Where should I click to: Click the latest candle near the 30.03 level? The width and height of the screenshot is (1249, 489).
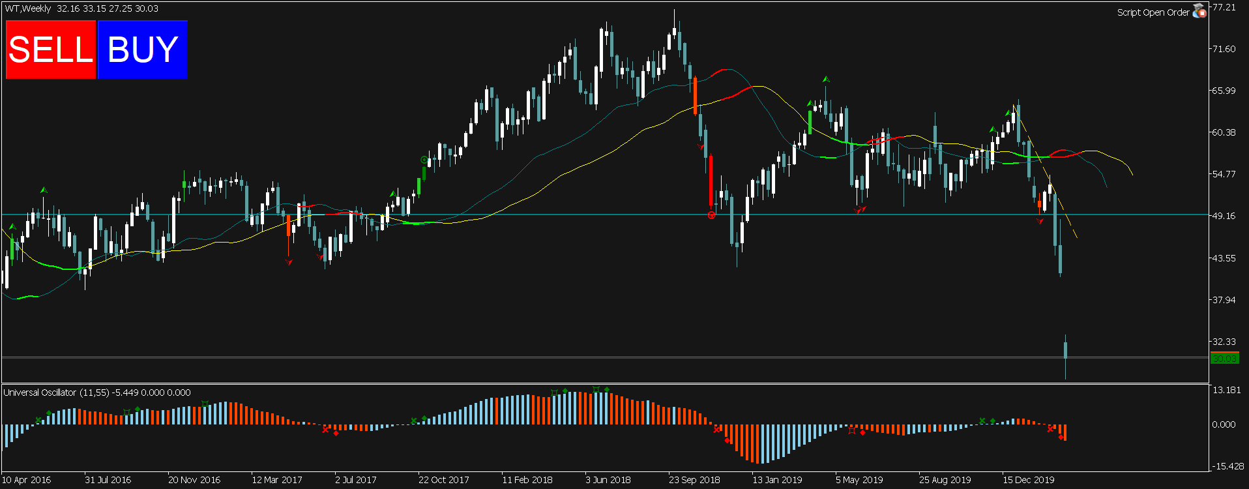click(1065, 352)
